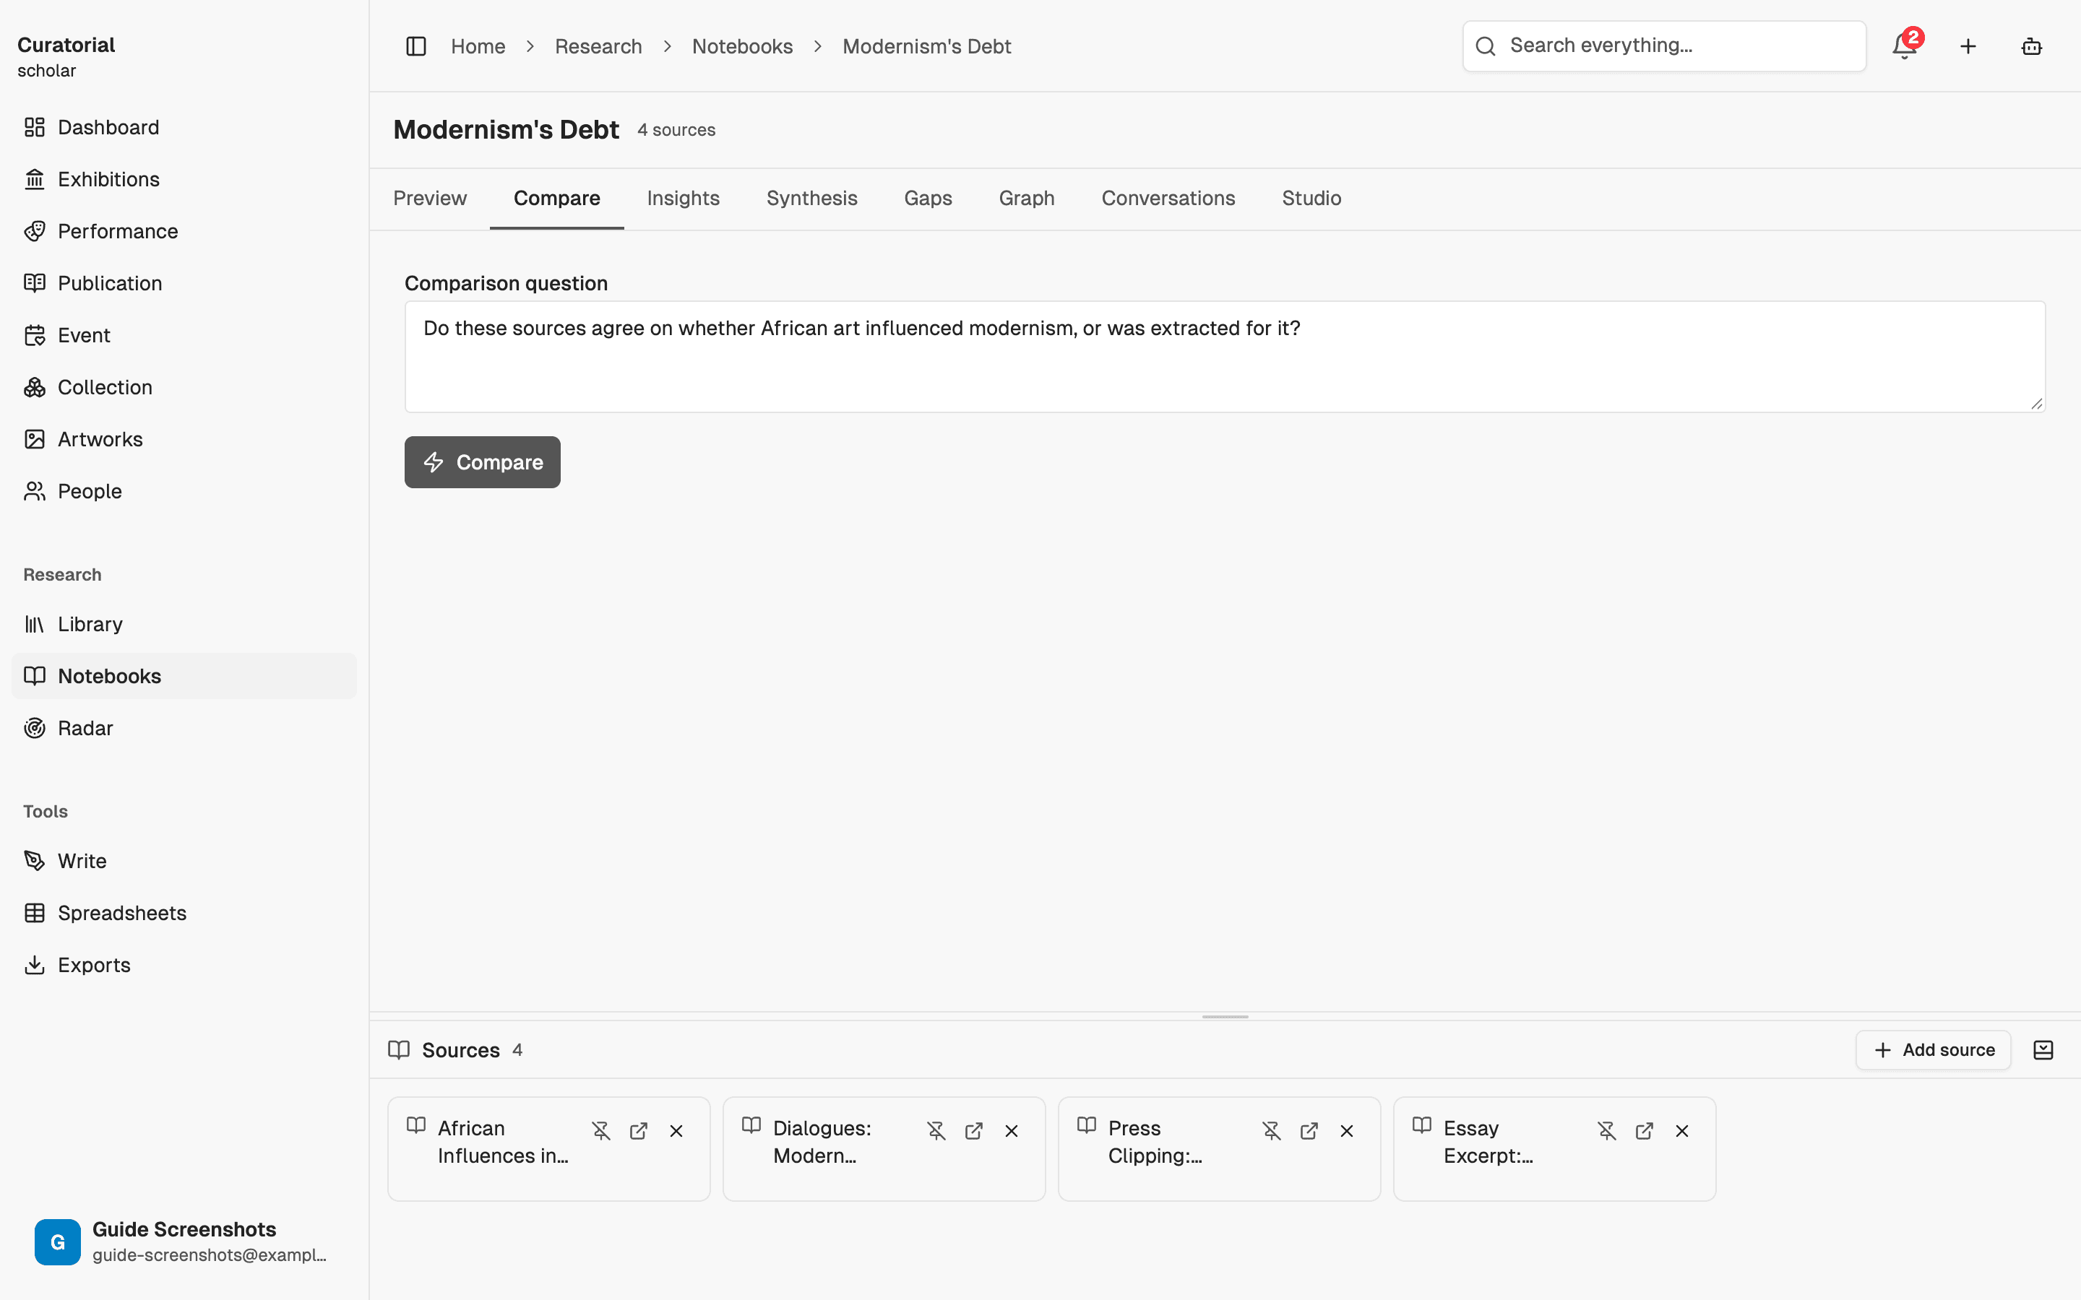Screen dimensions: 2081x1300
Task: Switch to the Insights tab
Action: [684, 198]
